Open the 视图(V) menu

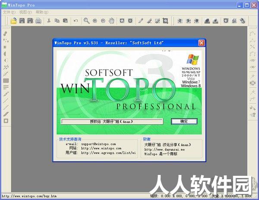tap(25, 12)
